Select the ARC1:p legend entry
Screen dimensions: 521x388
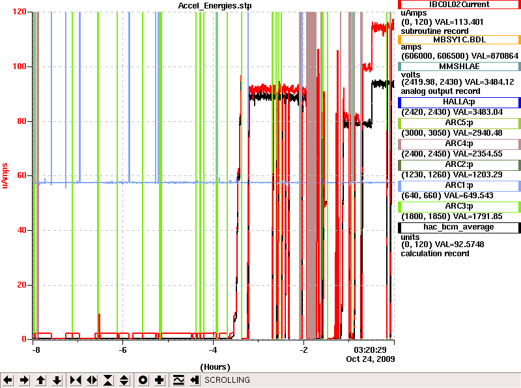coord(459,186)
